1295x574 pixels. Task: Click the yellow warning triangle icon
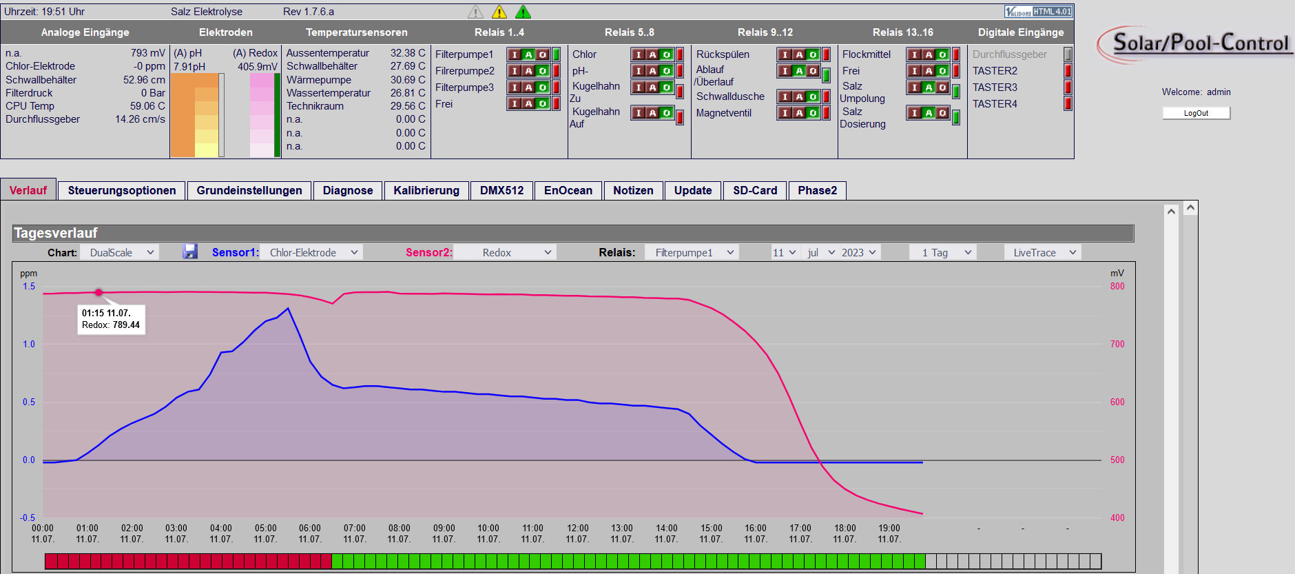[x=499, y=12]
